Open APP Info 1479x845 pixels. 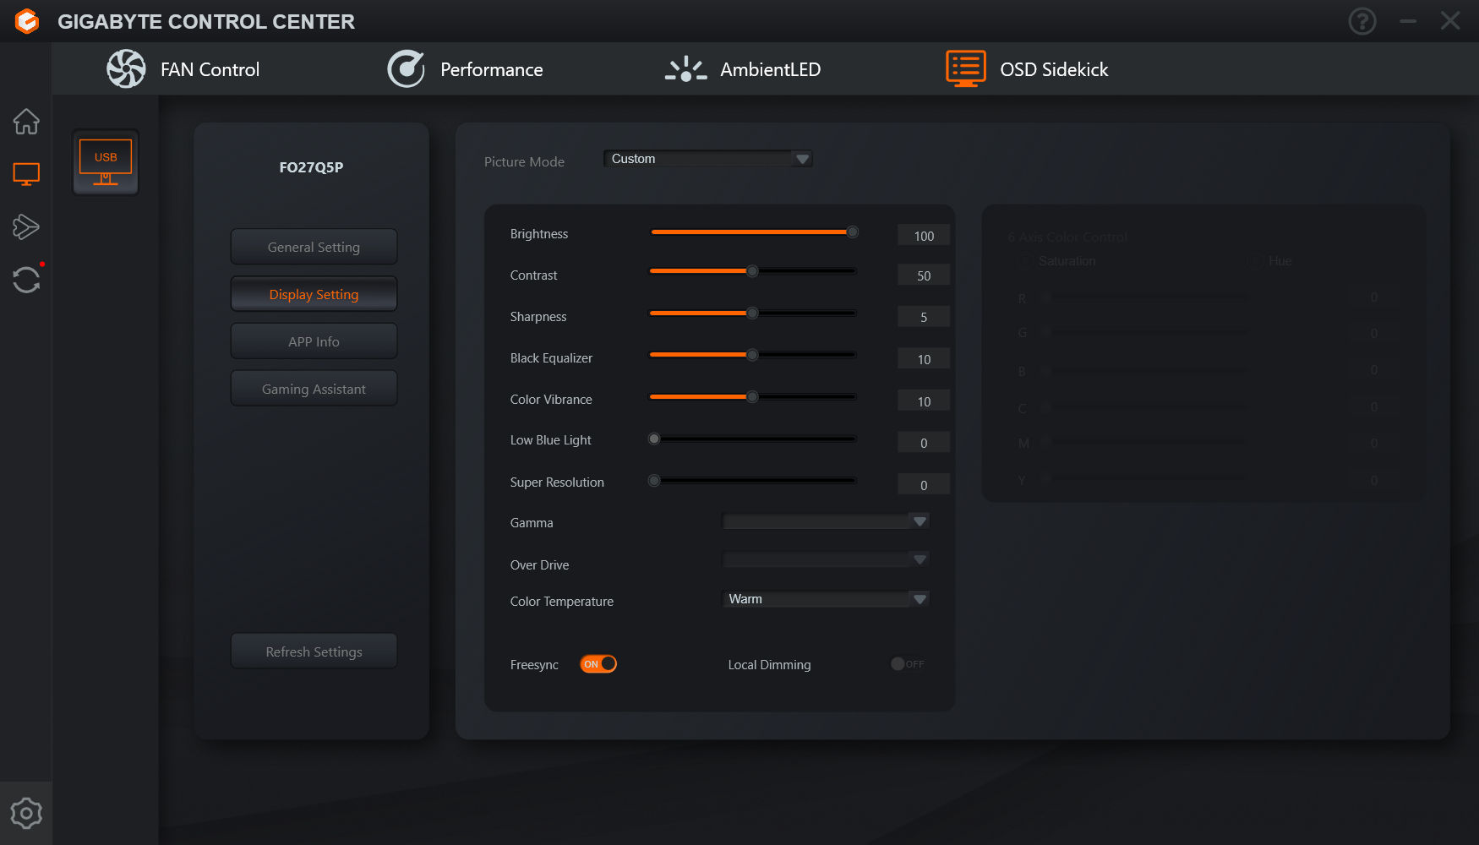314,341
